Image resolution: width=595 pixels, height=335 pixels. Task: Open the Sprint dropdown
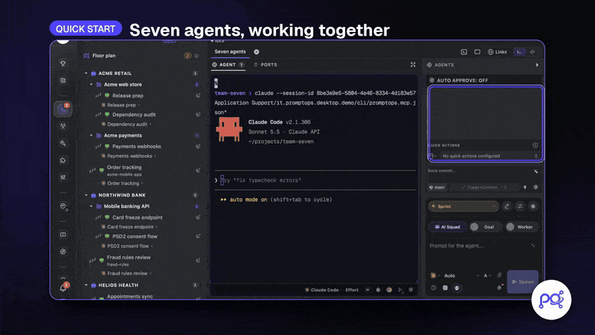point(463,206)
